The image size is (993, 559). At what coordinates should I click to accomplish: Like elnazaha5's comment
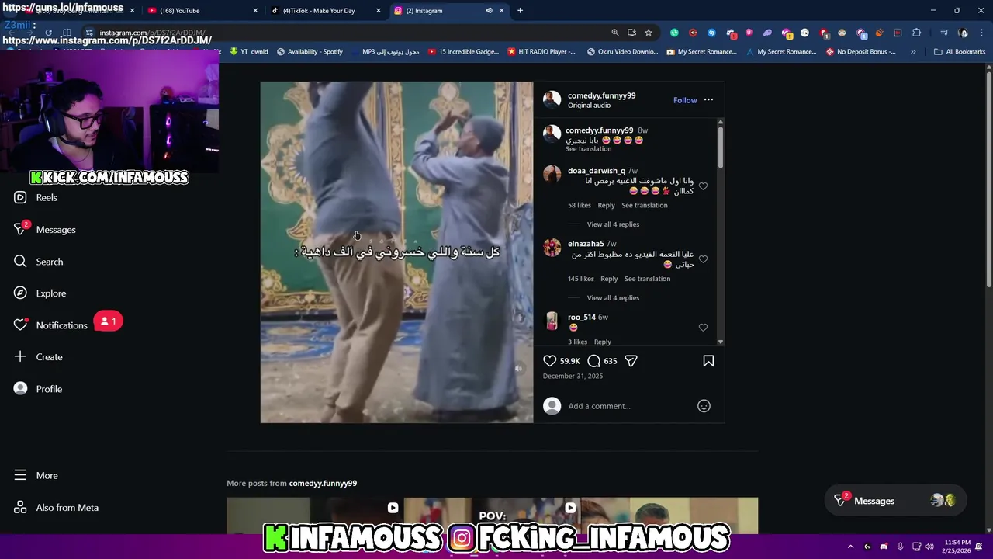coord(703,259)
